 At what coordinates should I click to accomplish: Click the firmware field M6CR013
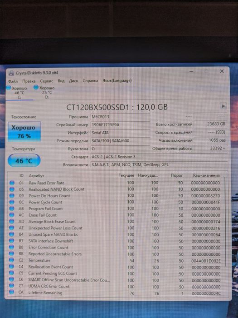(120, 117)
